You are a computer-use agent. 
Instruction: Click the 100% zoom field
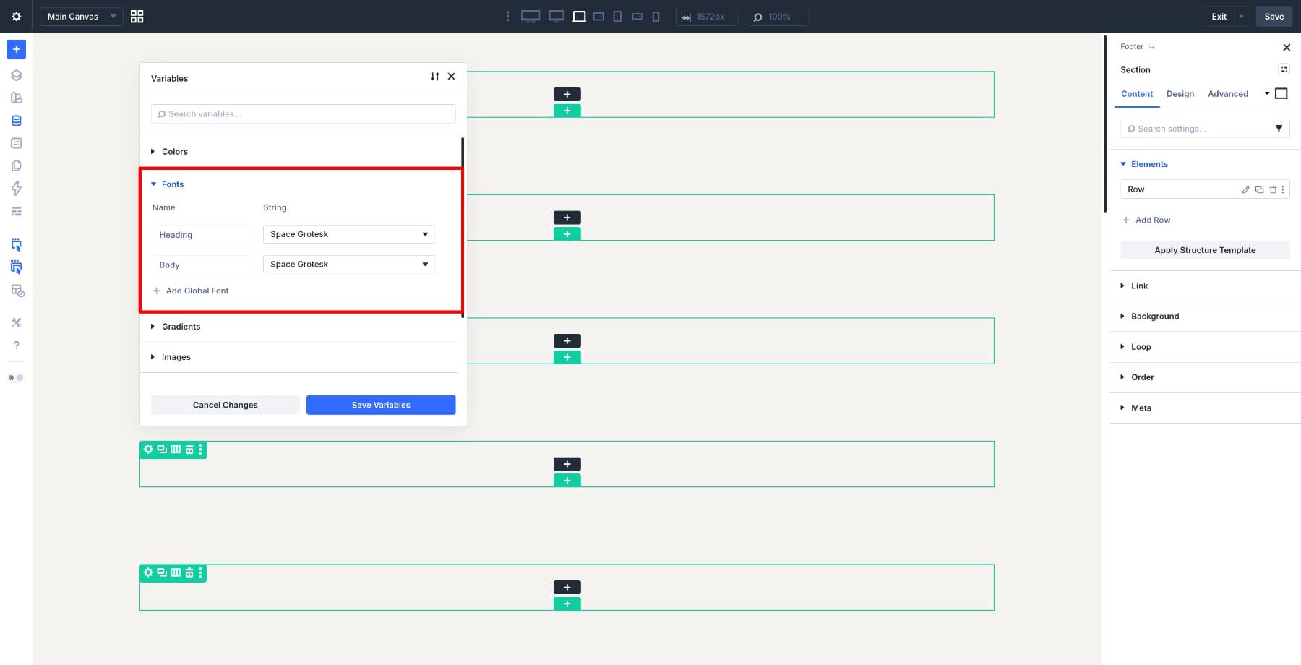[x=778, y=16]
